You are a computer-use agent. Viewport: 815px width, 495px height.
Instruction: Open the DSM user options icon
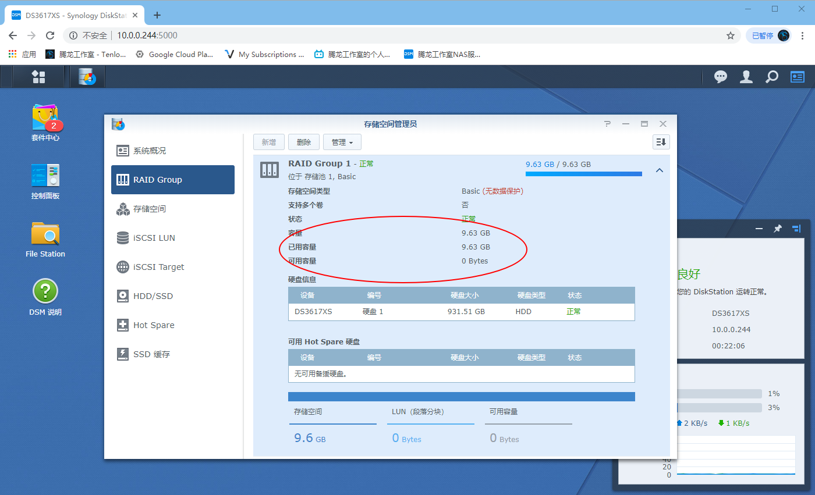click(746, 77)
